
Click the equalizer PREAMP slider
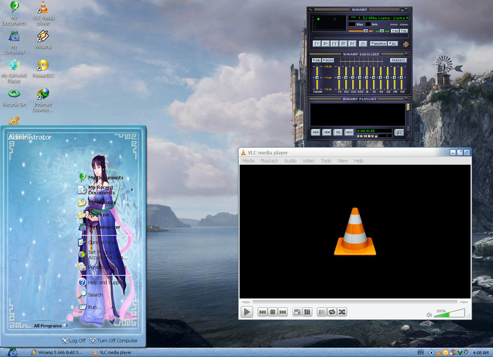[317, 78]
